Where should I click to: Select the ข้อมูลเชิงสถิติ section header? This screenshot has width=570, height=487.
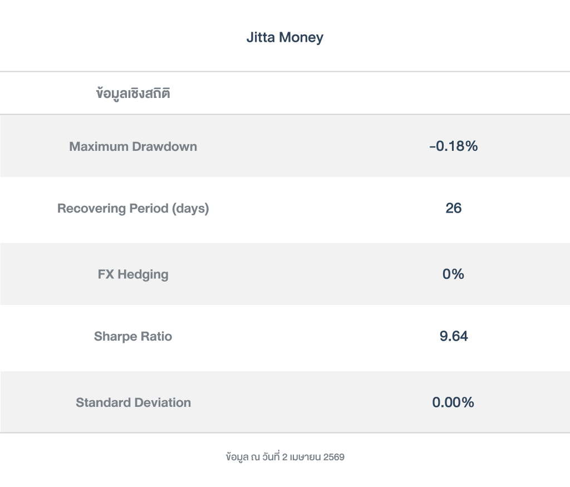tap(133, 94)
